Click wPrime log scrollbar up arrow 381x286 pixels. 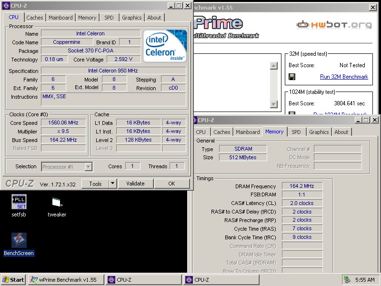[x=273, y=66]
